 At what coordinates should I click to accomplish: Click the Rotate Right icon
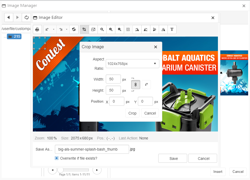click(137, 29)
